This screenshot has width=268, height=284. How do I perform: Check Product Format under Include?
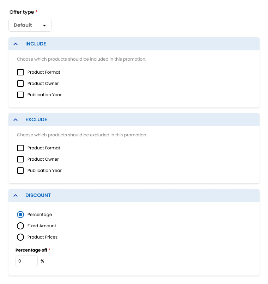20,72
